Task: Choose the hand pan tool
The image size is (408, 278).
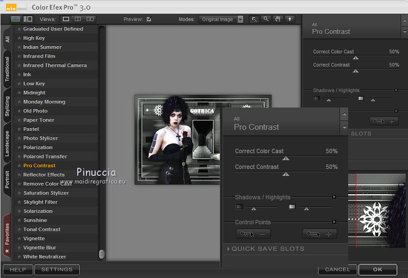Action: [277, 19]
